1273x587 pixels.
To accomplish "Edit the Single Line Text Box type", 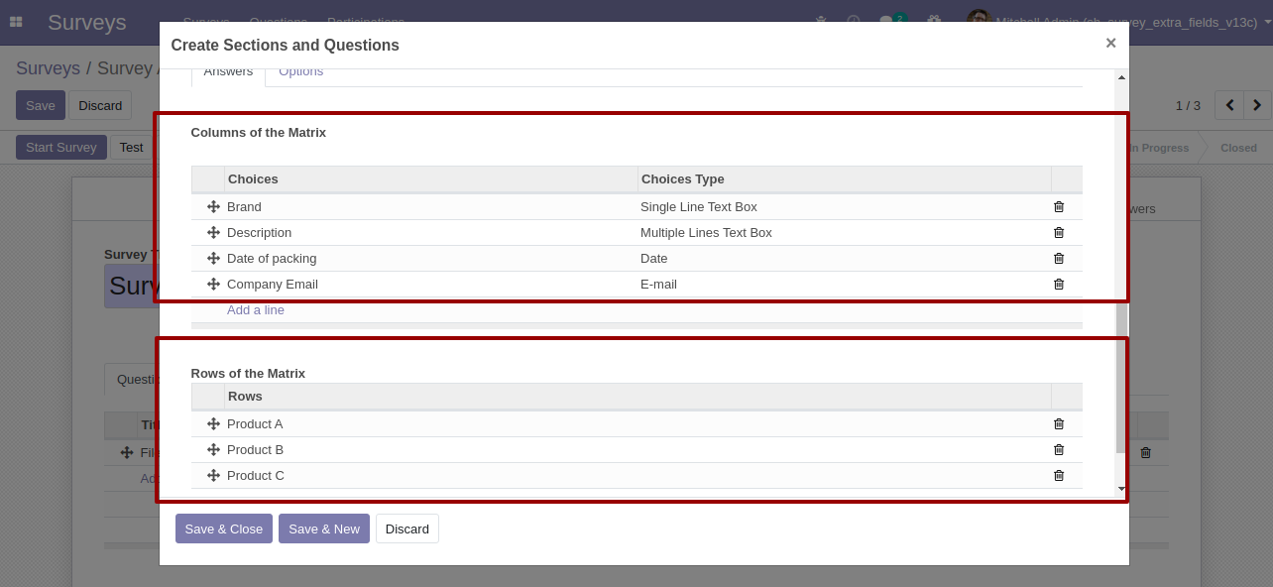I will point(699,207).
